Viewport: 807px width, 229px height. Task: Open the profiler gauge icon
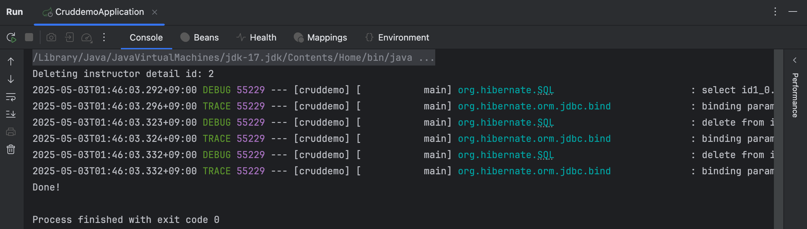click(87, 37)
